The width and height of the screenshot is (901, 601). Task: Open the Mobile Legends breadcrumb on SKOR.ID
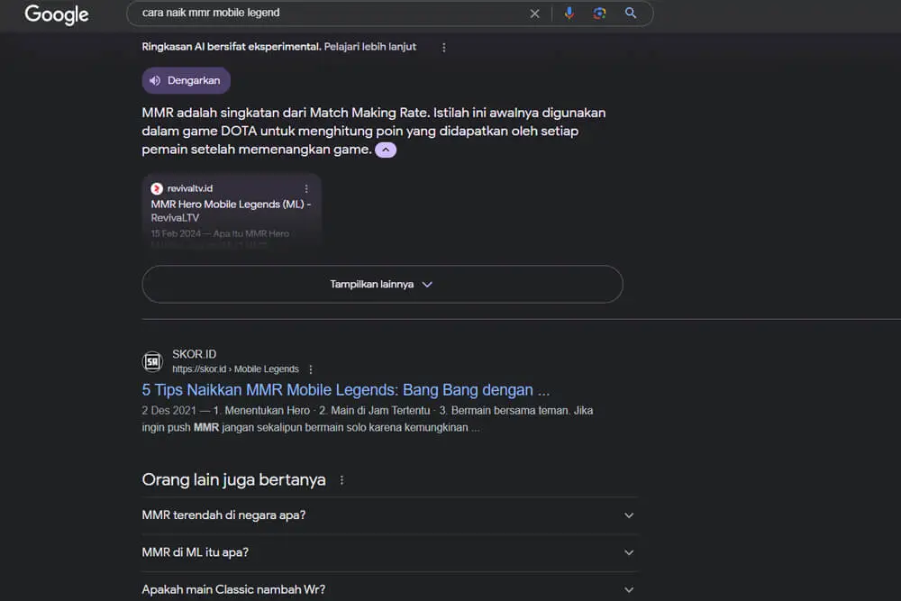click(266, 369)
